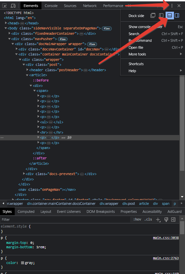
Task: Expand the docs-prevnext div
Action: coord(24,174)
